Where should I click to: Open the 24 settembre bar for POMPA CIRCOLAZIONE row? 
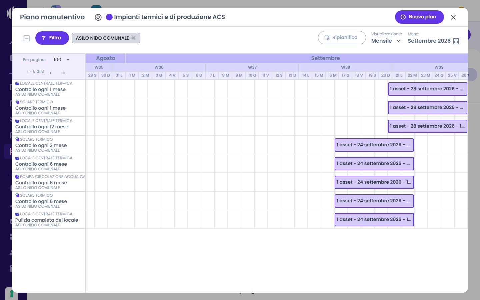pyautogui.click(x=374, y=182)
